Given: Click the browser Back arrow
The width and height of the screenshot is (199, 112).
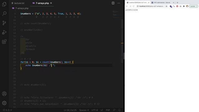Looking at the screenshot, I should (127, 6).
